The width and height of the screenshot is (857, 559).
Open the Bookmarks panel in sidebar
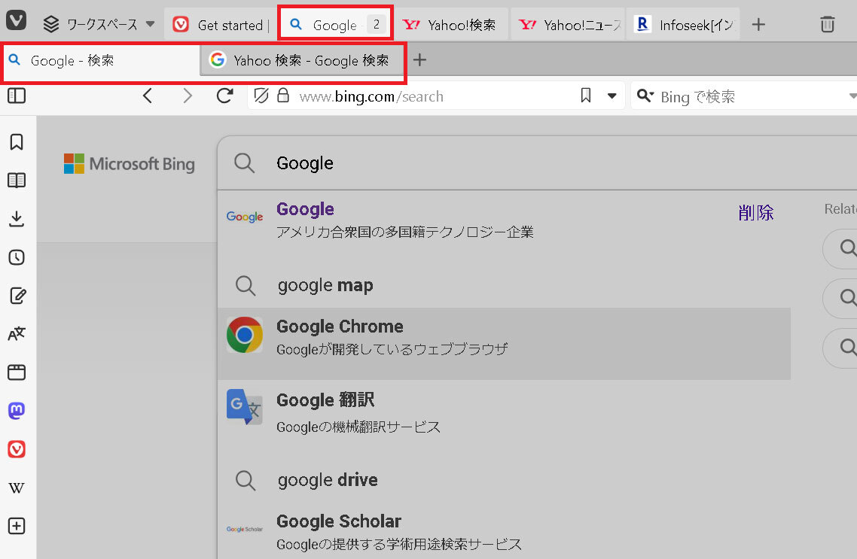pyautogui.click(x=17, y=141)
